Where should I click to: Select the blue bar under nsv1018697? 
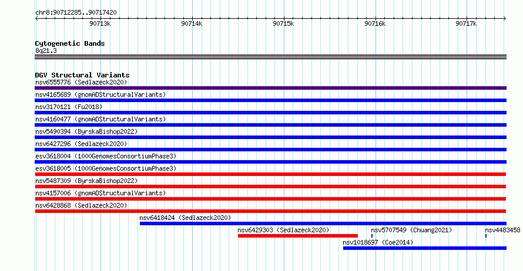tap(425, 248)
